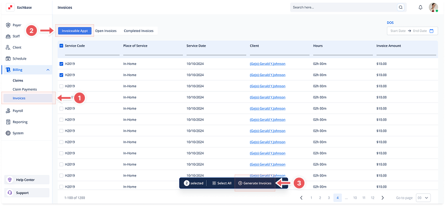This screenshot has width=445, height=206.
Task: Click the Service Date filter input
Action: tap(216, 52)
